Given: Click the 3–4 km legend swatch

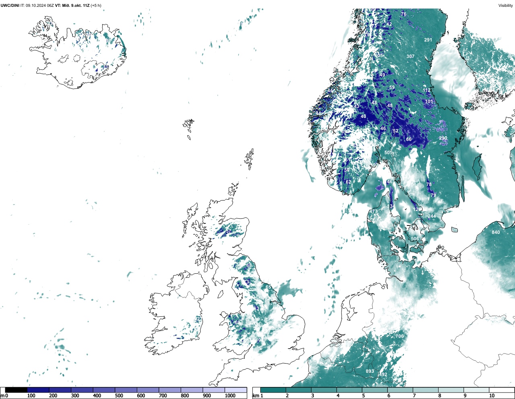Looking at the screenshot, I should (324, 390).
